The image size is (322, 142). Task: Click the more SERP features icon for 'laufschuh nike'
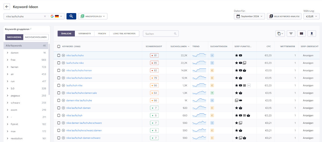(x=249, y=85)
